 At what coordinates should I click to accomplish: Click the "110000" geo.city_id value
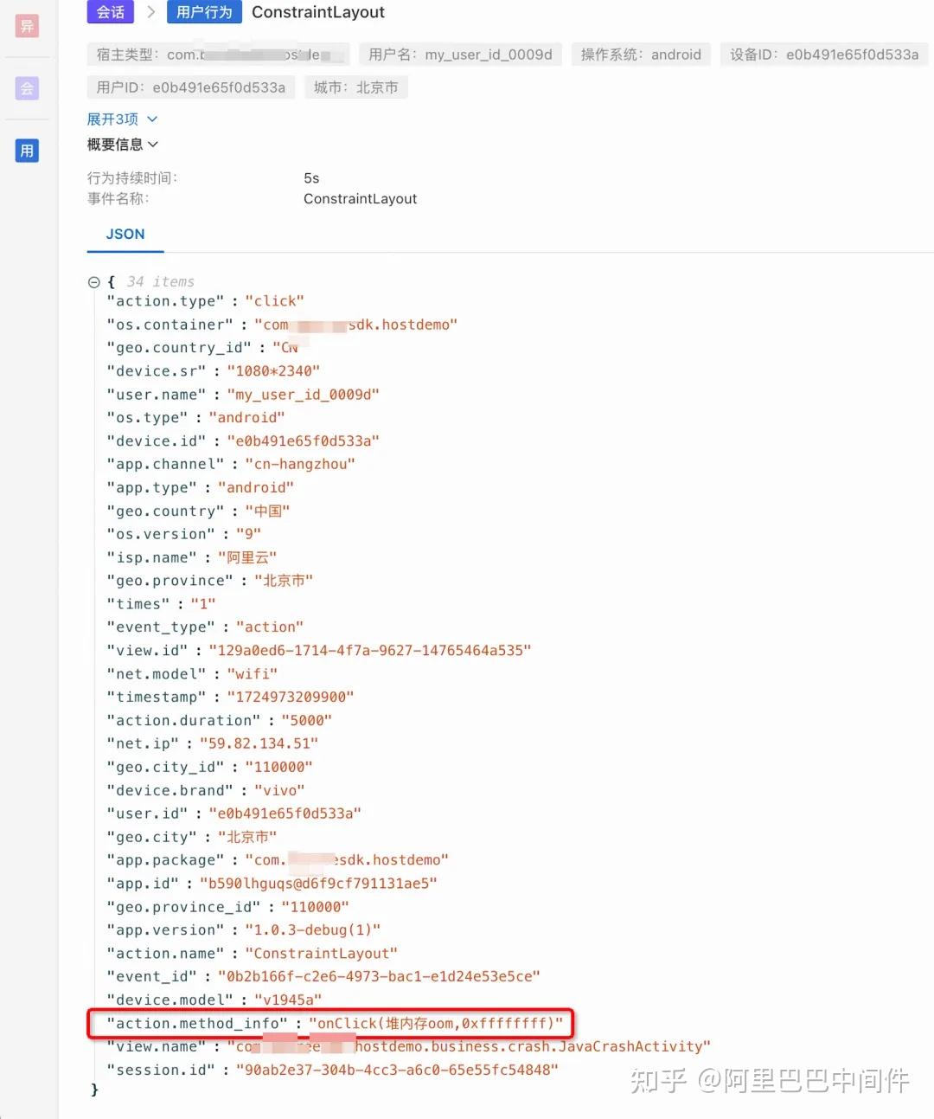click(278, 768)
